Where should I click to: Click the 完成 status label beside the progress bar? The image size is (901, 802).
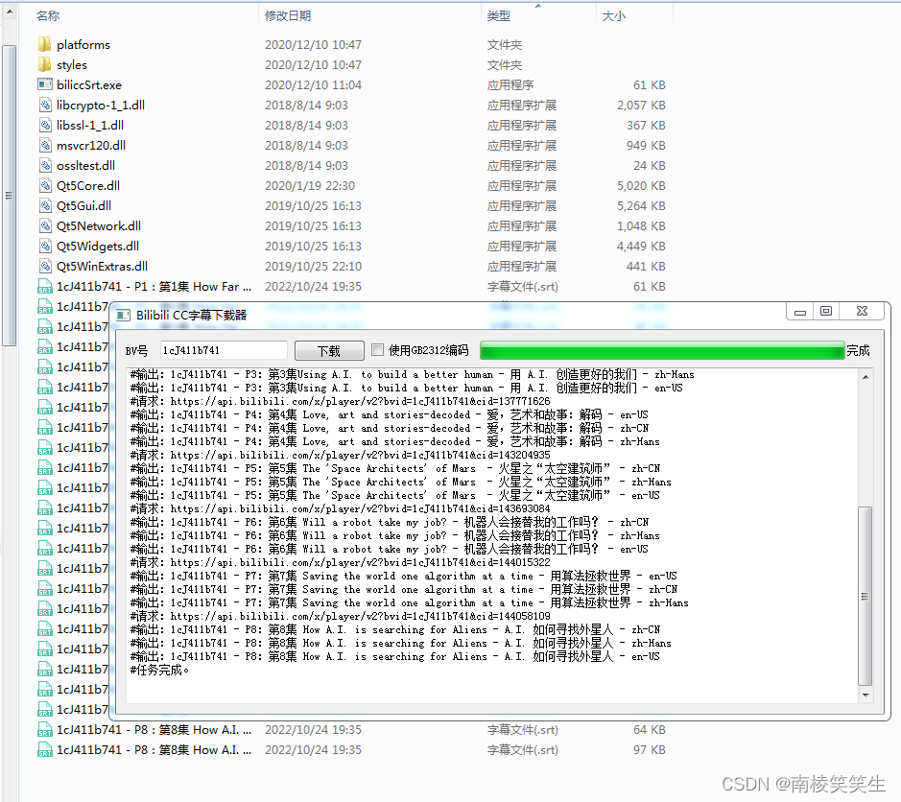(x=858, y=350)
